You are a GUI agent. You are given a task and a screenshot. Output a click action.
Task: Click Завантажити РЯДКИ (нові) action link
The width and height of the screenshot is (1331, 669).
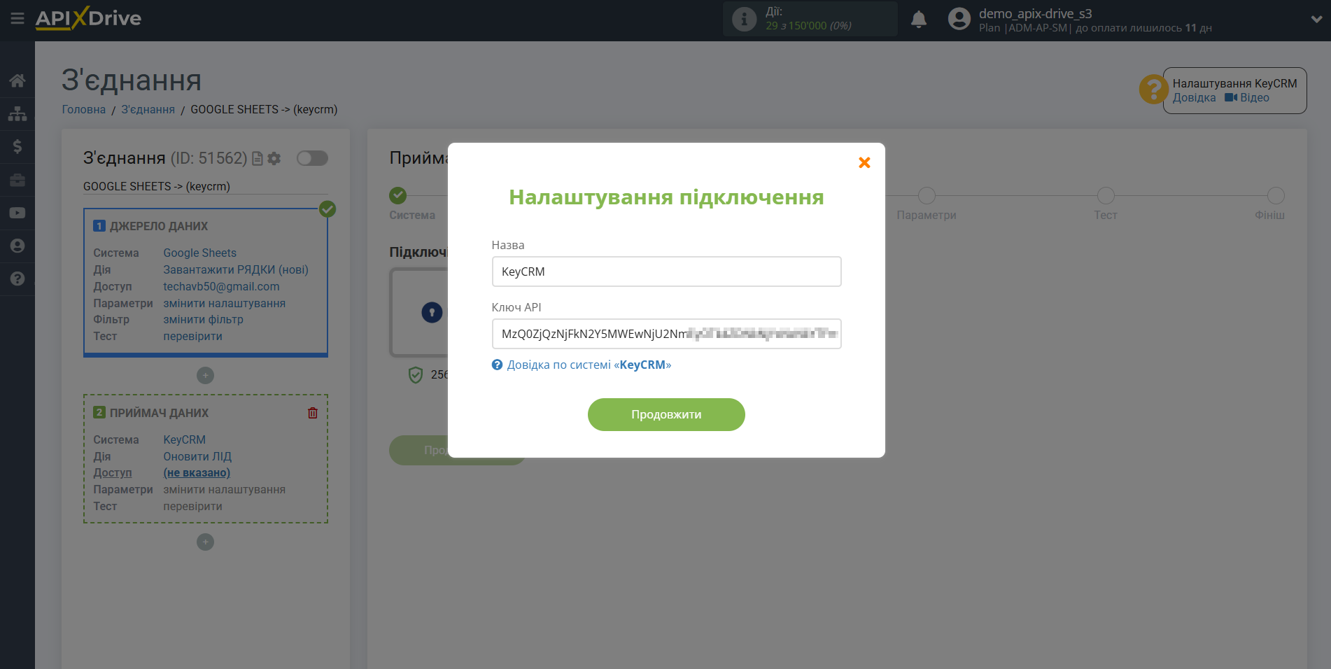click(236, 269)
